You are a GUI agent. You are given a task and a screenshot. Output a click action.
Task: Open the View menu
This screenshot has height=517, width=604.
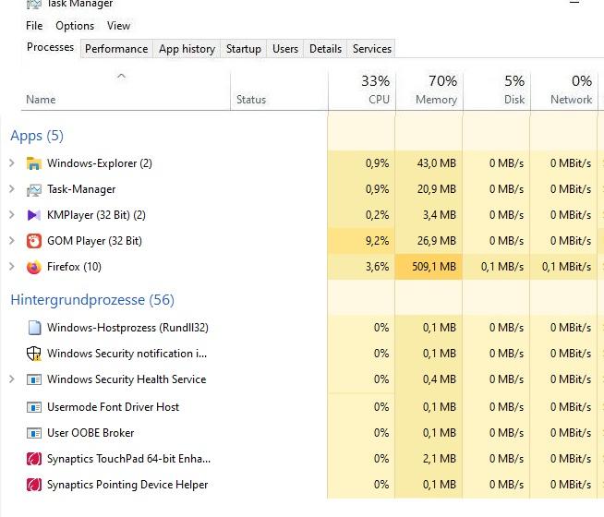pos(118,26)
